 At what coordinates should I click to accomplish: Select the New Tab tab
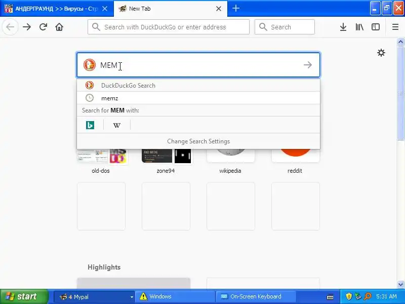click(171, 9)
